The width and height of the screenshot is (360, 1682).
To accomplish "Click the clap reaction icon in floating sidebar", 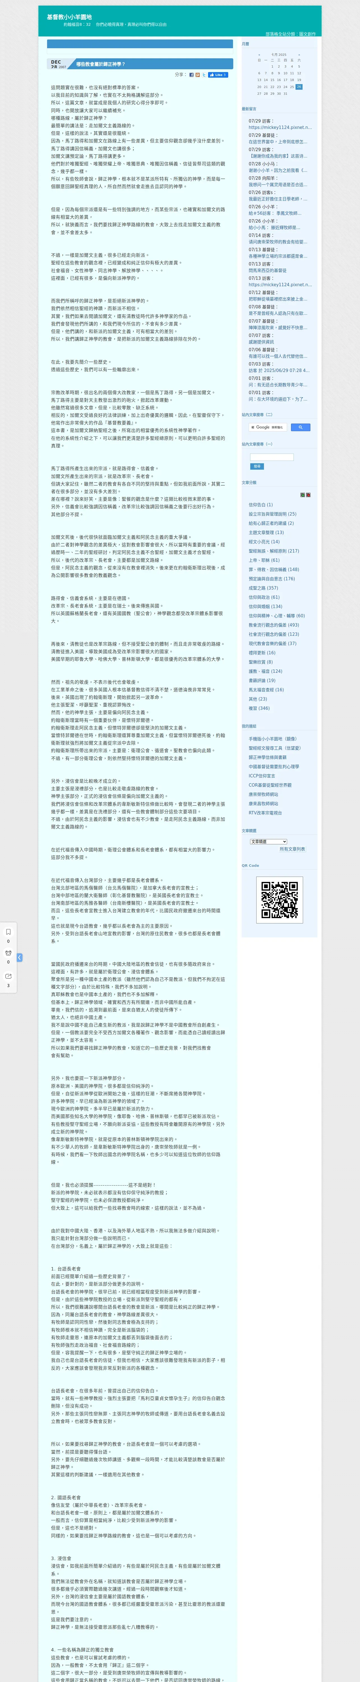I will click(8, 953).
